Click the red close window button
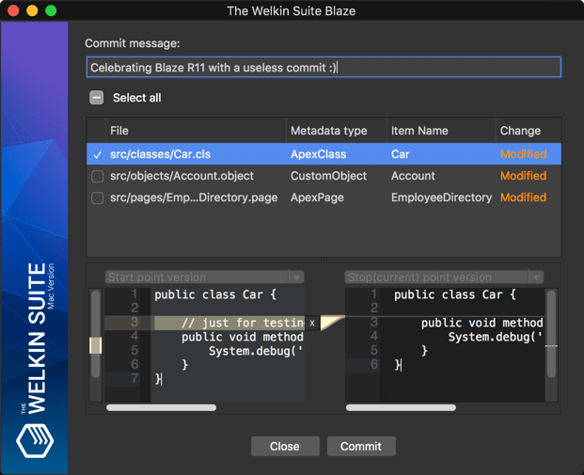This screenshot has width=584, height=475. click(x=13, y=10)
